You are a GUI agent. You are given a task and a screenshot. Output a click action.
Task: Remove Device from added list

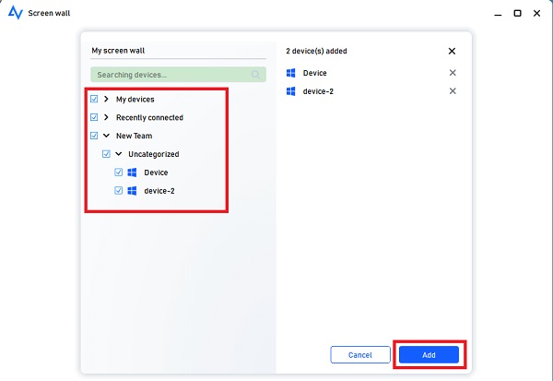click(452, 73)
